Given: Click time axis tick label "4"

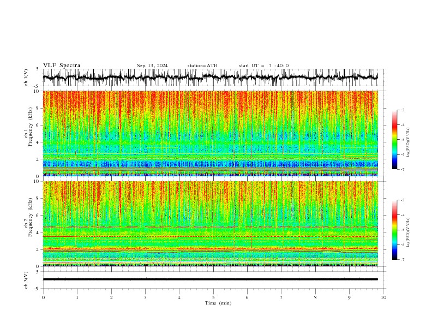Looking at the screenshot, I should [179, 297].
